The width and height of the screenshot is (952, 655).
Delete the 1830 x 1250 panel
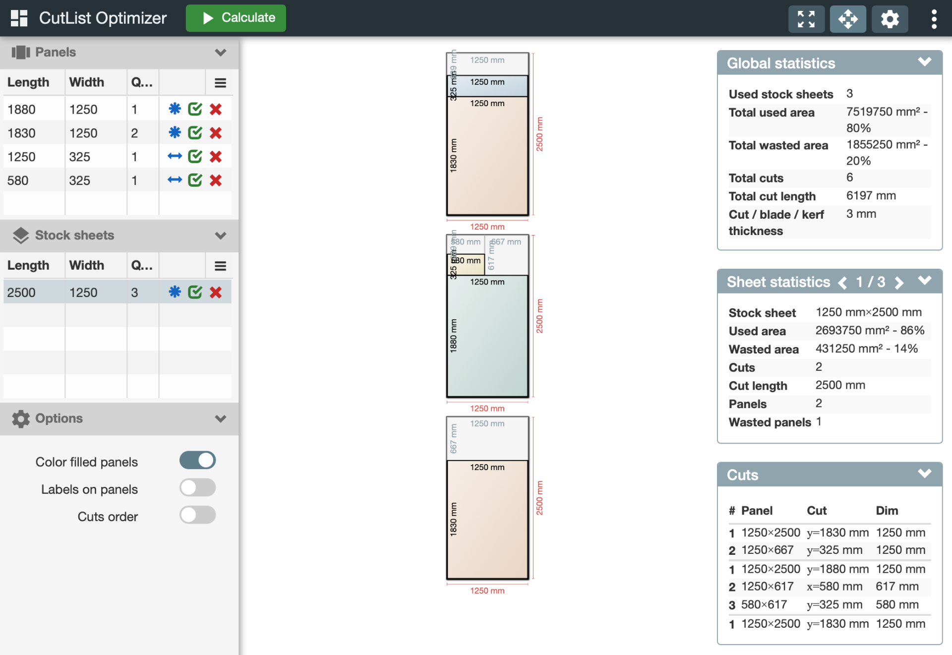click(x=216, y=133)
